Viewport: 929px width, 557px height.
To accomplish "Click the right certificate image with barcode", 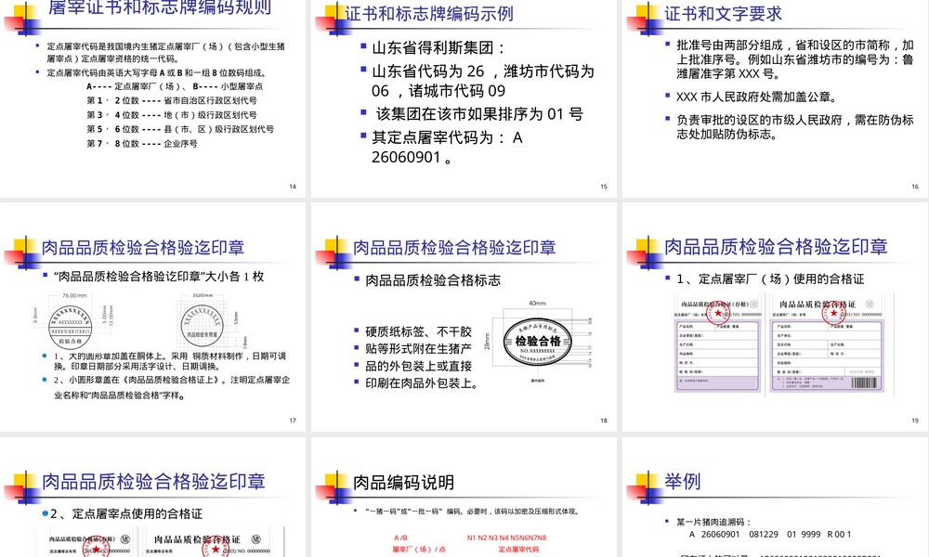I will pos(827,345).
